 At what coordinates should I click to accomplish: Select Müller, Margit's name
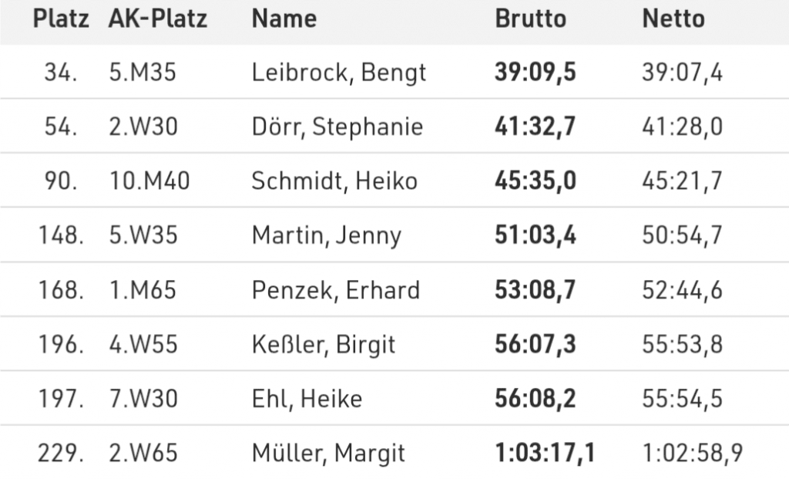328,453
